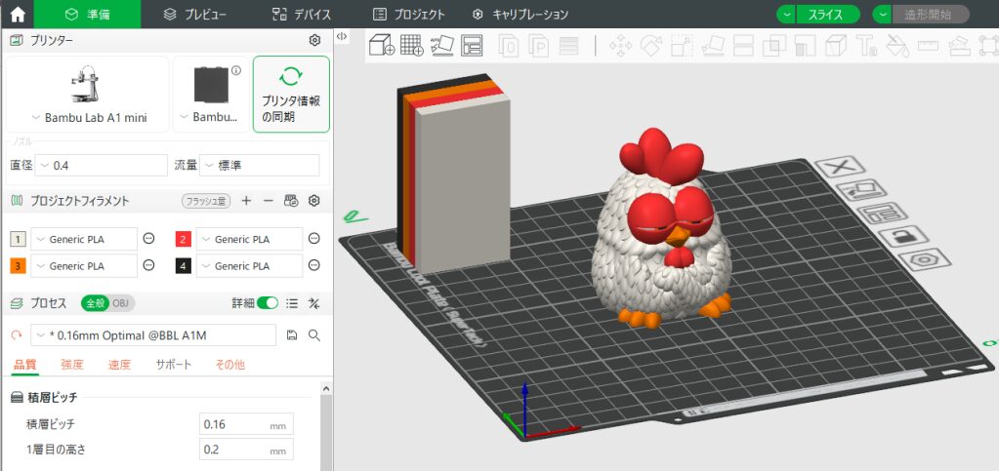
Task: Click arrange icon beside the plate
Action: tap(882, 214)
